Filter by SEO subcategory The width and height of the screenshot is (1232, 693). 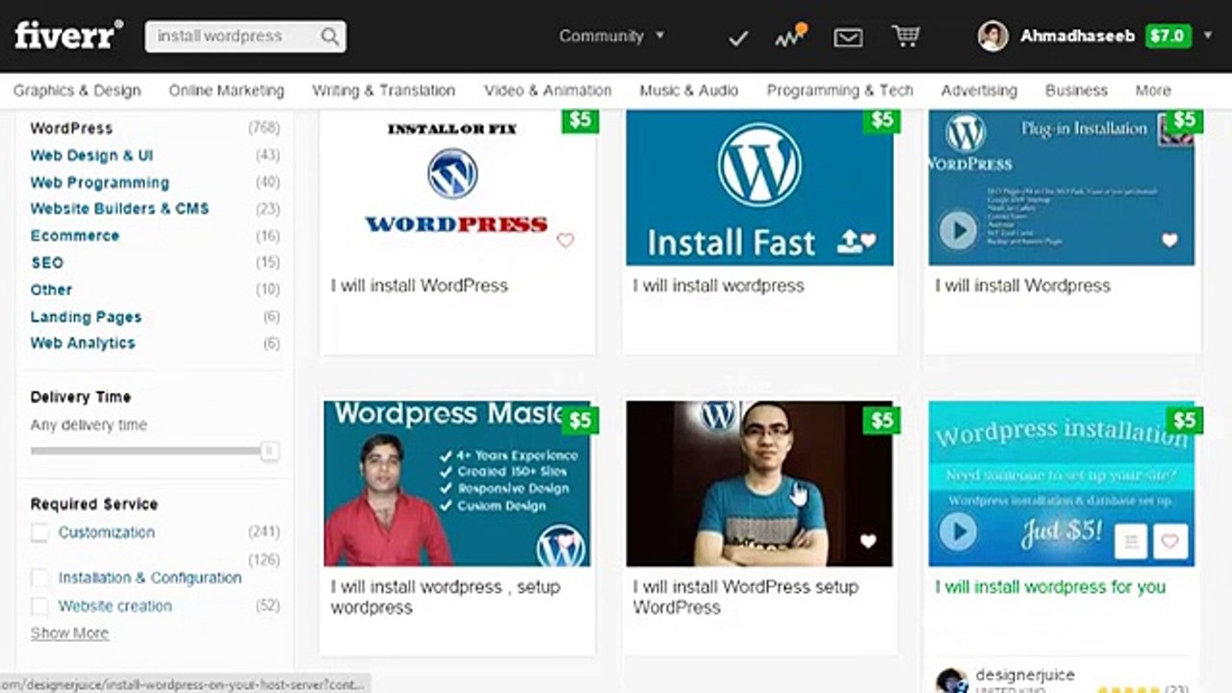click(x=47, y=263)
